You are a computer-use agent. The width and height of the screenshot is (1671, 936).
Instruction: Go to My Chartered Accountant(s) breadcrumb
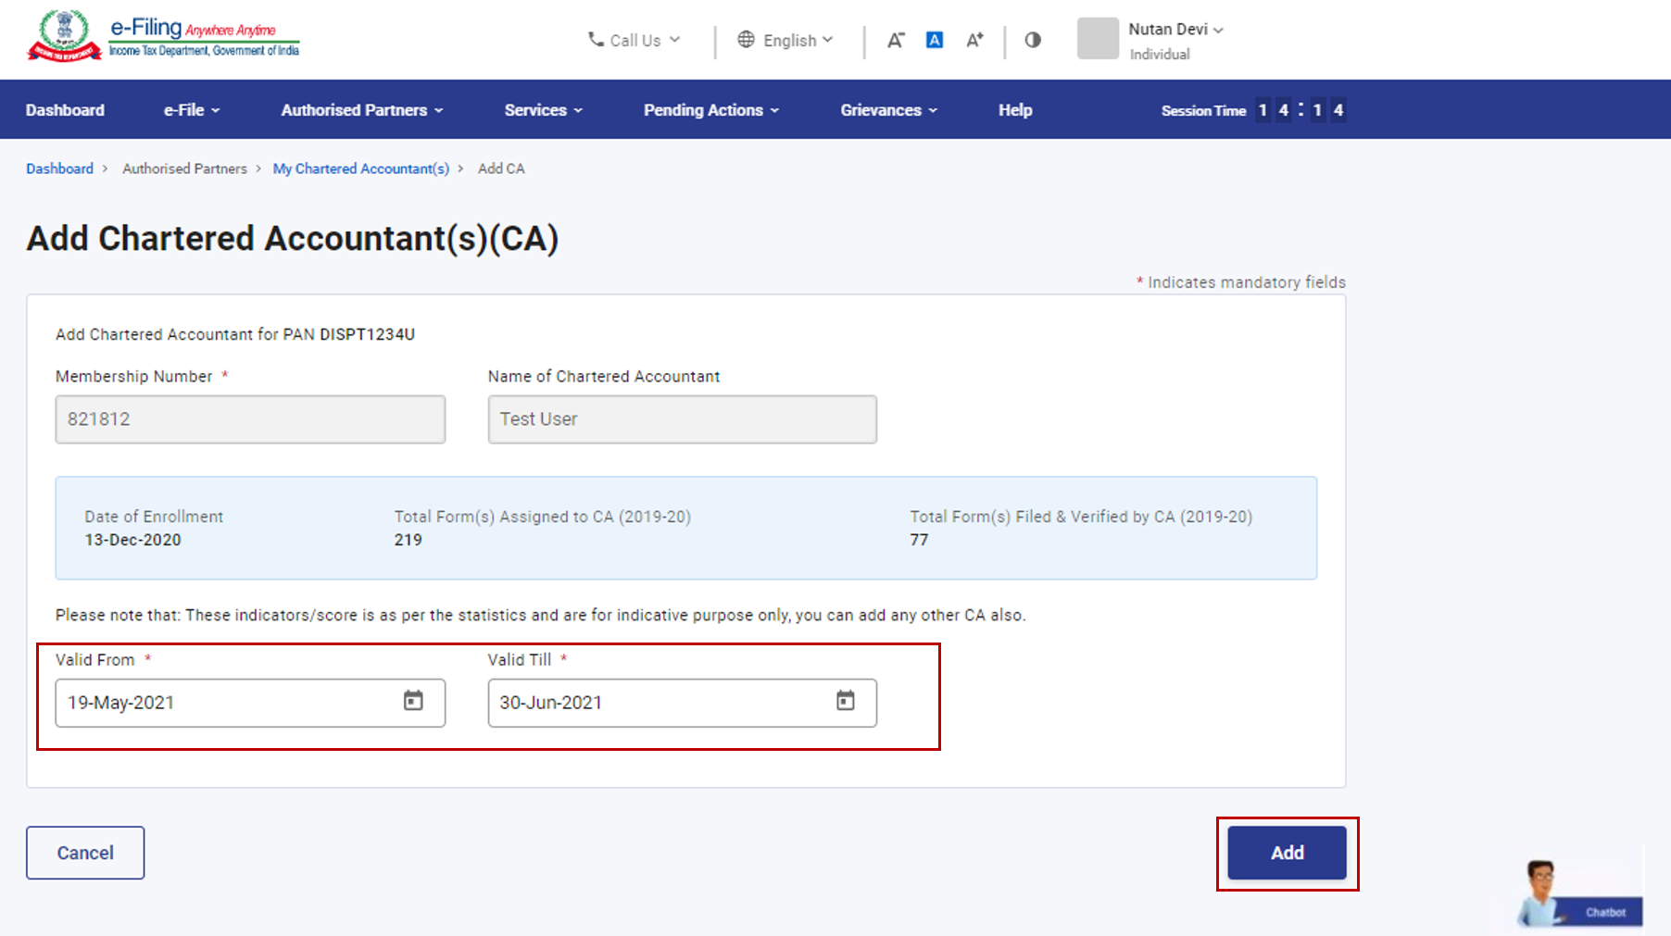(360, 168)
